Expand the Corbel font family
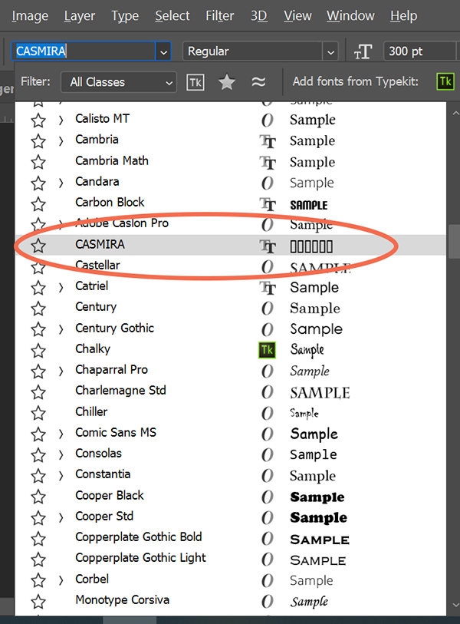Viewport: 460px width, 624px height. pyautogui.click(x=61, y=580)
